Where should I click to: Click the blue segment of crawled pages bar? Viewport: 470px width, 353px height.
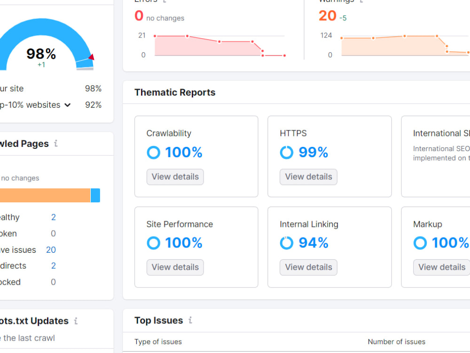95,195
